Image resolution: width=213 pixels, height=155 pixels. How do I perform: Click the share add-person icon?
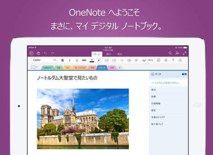[177, 53]
